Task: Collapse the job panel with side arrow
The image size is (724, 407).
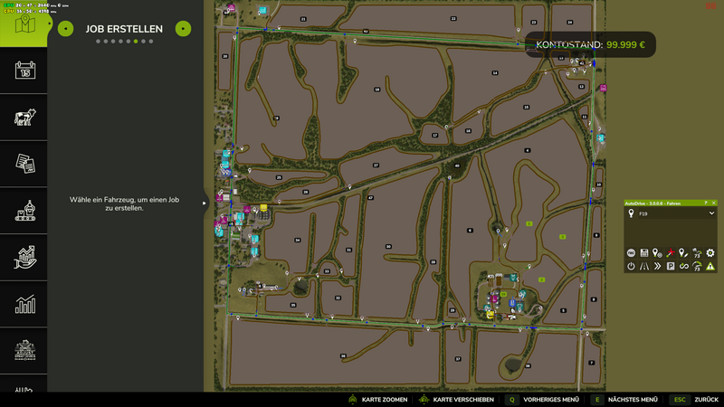Action: 205,203
